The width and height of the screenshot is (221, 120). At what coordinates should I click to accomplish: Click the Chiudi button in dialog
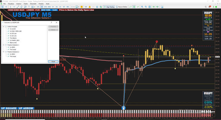coord(53,62)
